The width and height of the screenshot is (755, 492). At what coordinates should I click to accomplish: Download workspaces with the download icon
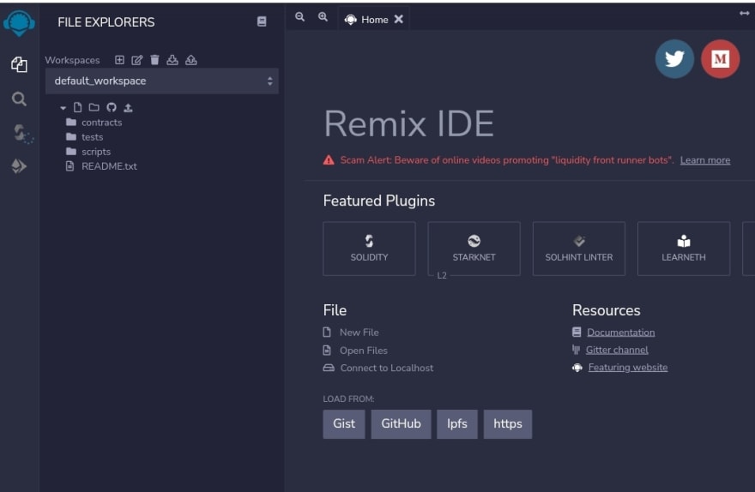coord(172,60)
